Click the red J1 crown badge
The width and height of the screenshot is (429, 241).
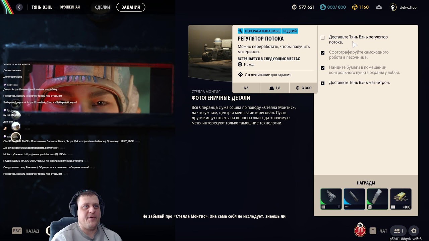360,230
